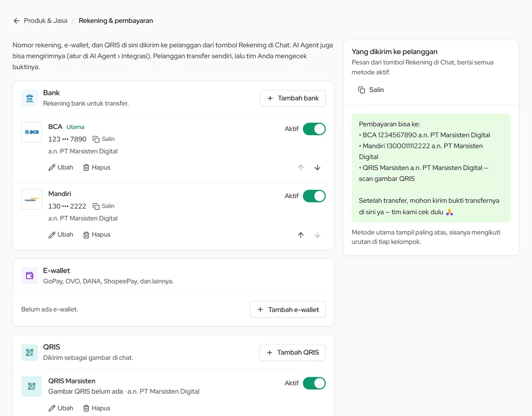Click the Belum ada e-wallet text
The image size is (532, 416).
[x=49, y=309]
